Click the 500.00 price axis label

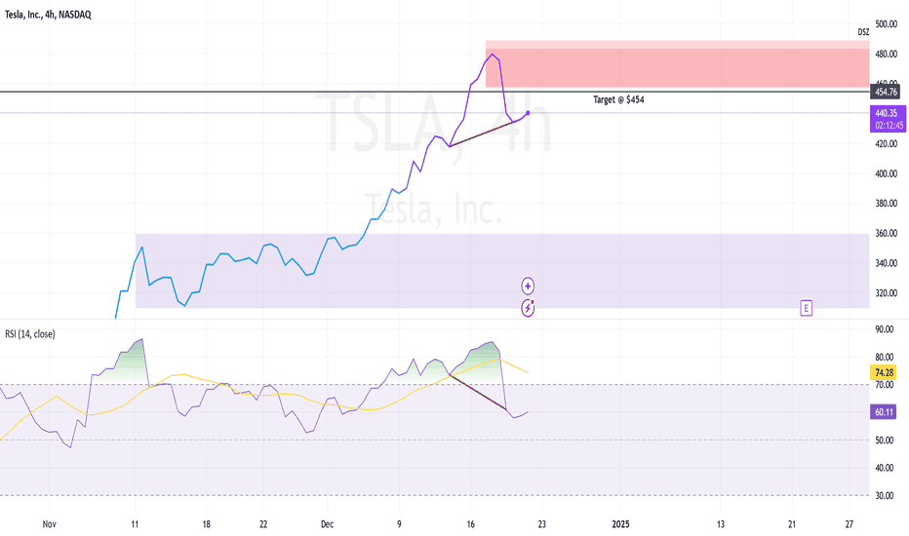coord(886,24)
